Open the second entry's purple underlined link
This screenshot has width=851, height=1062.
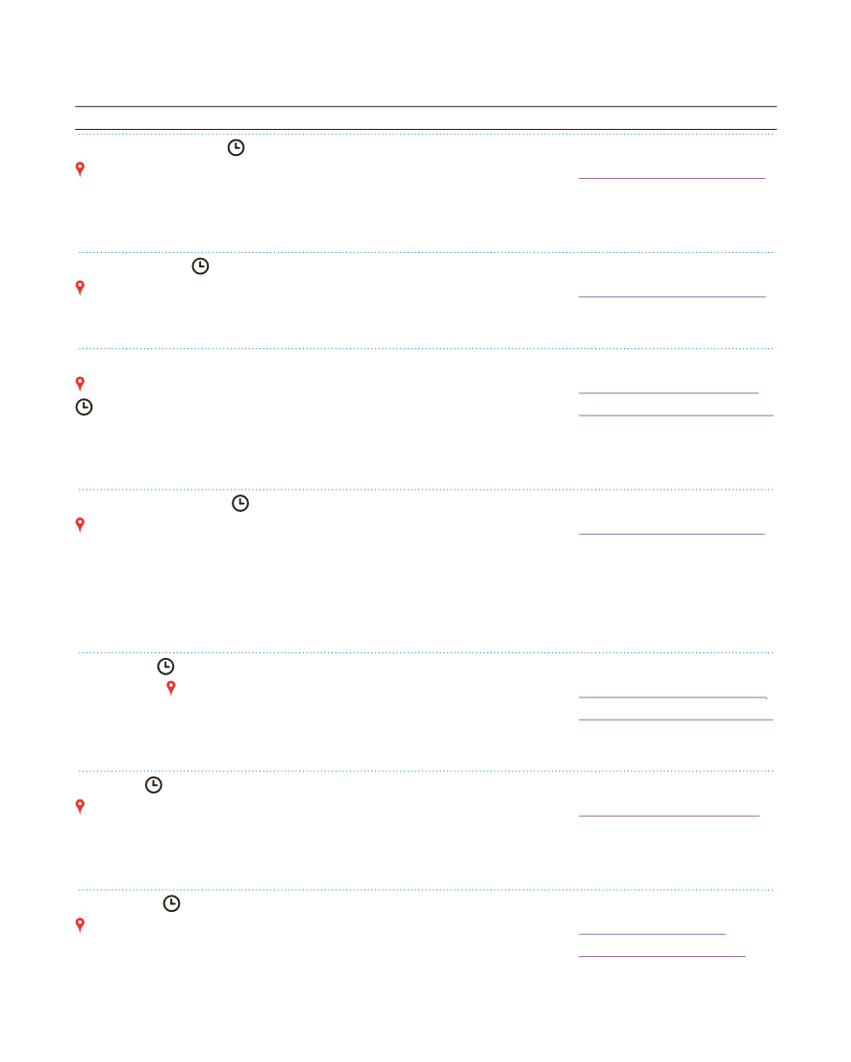tap(671, 296)
